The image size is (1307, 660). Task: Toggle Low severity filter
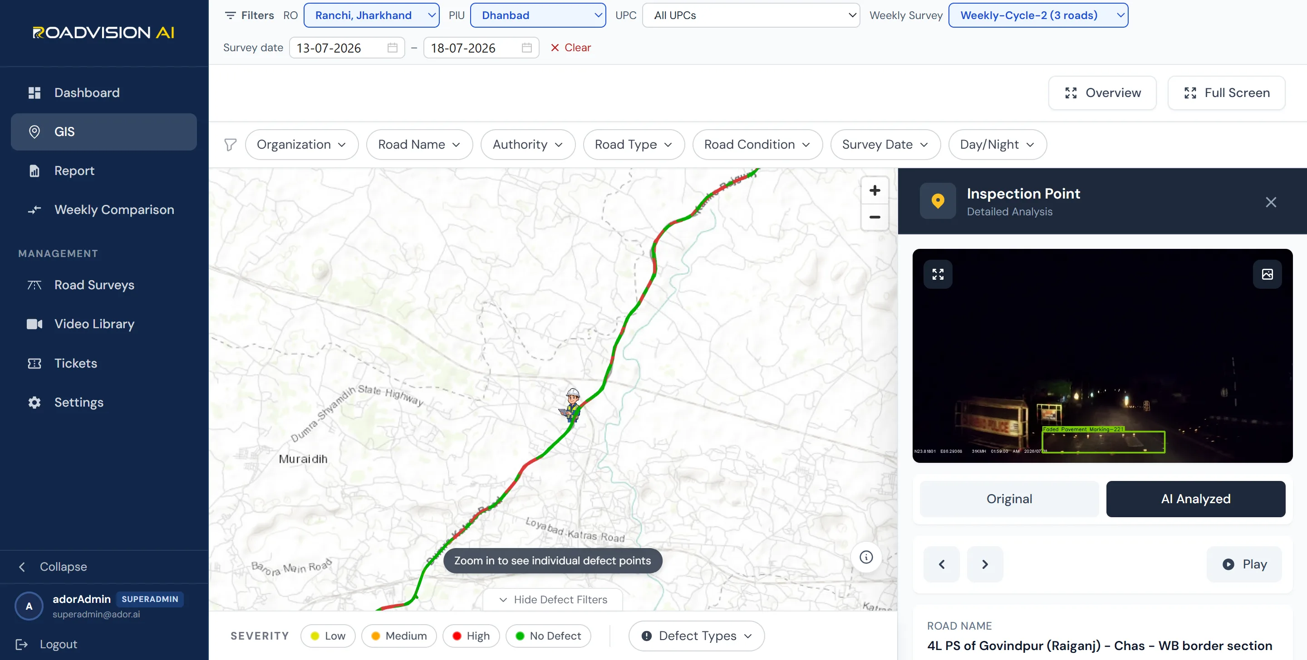(x=328, y=636)
